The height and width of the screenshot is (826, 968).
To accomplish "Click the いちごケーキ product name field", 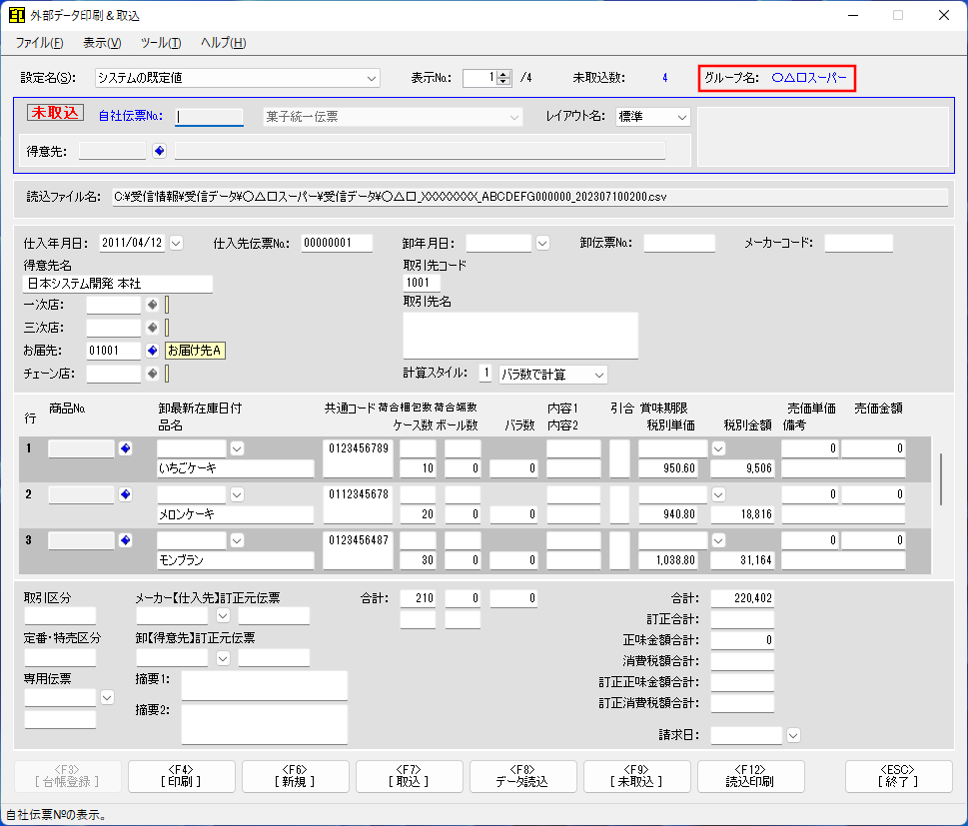I will tap(235, 468).
